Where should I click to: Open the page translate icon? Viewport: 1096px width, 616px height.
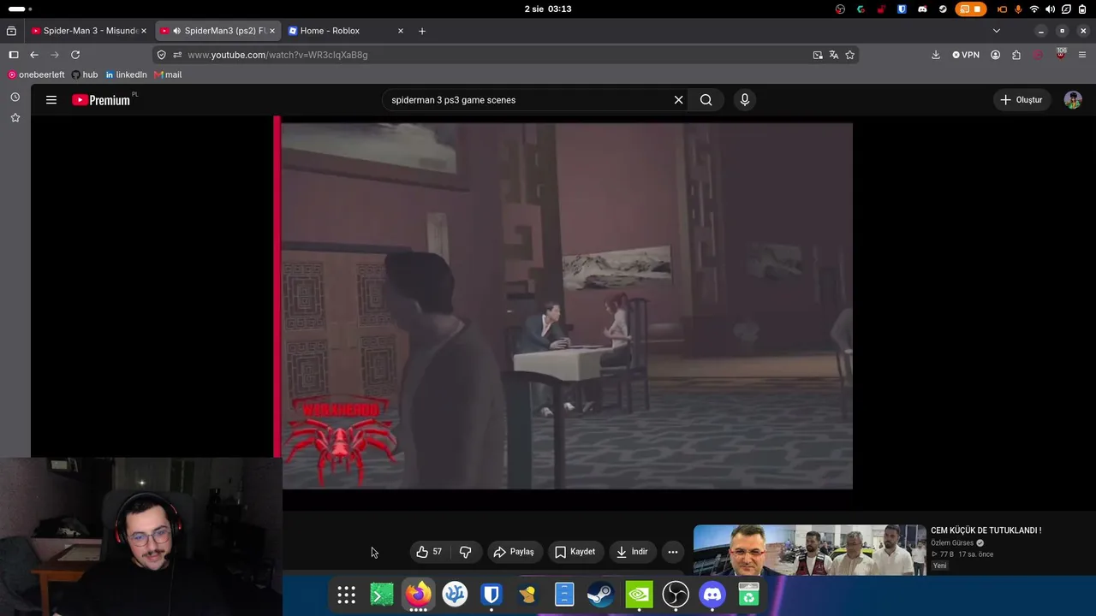834,55
